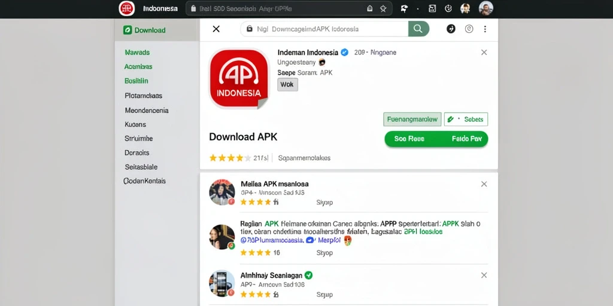This screenshot has width=613, height=306.
Task: Open the three-dot kebab menu
Action: 485,29
